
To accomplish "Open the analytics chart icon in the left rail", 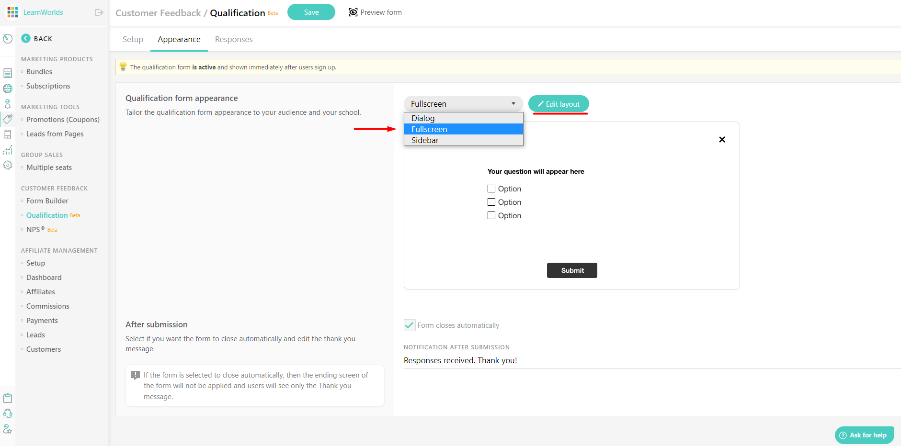I will 7,150.
